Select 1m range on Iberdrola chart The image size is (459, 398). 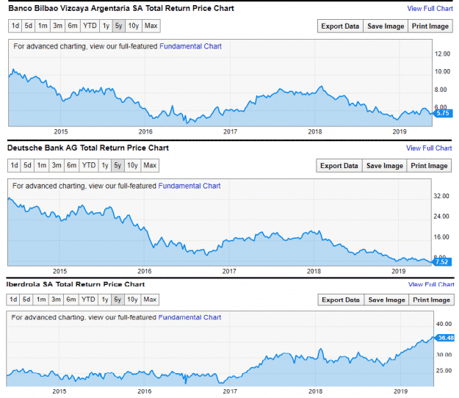(x=41, y=300)
